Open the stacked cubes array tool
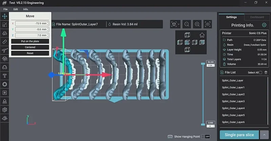 [x=4, y=110]
